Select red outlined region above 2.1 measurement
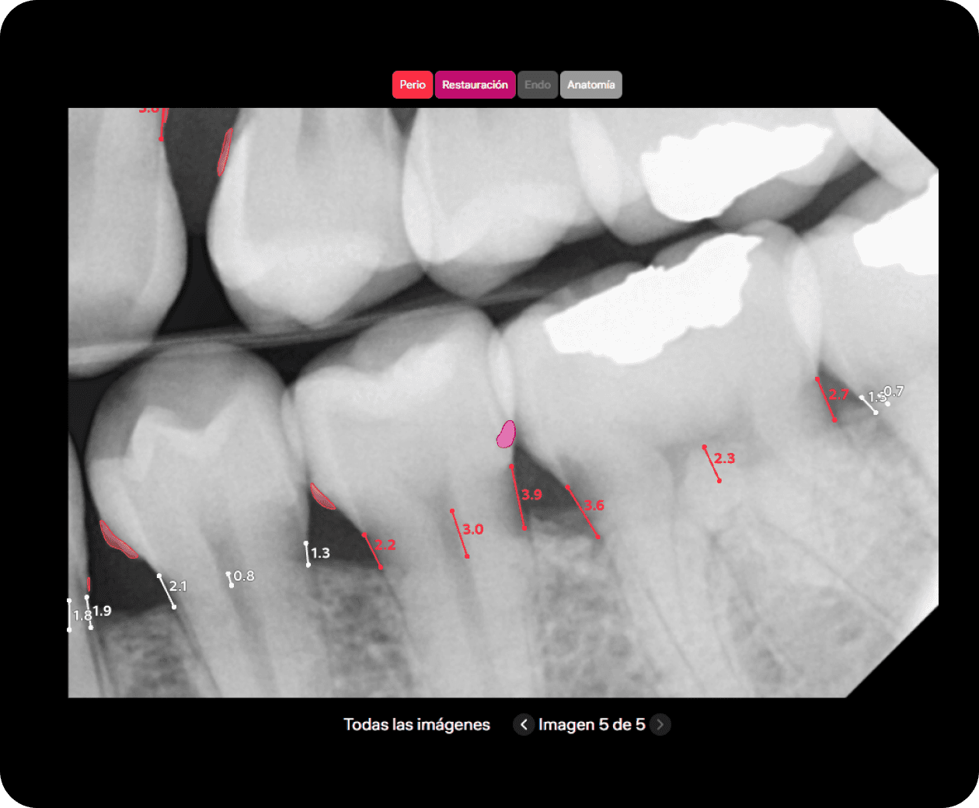Screen dimensions: 979x808 click(x=117, y=540)
